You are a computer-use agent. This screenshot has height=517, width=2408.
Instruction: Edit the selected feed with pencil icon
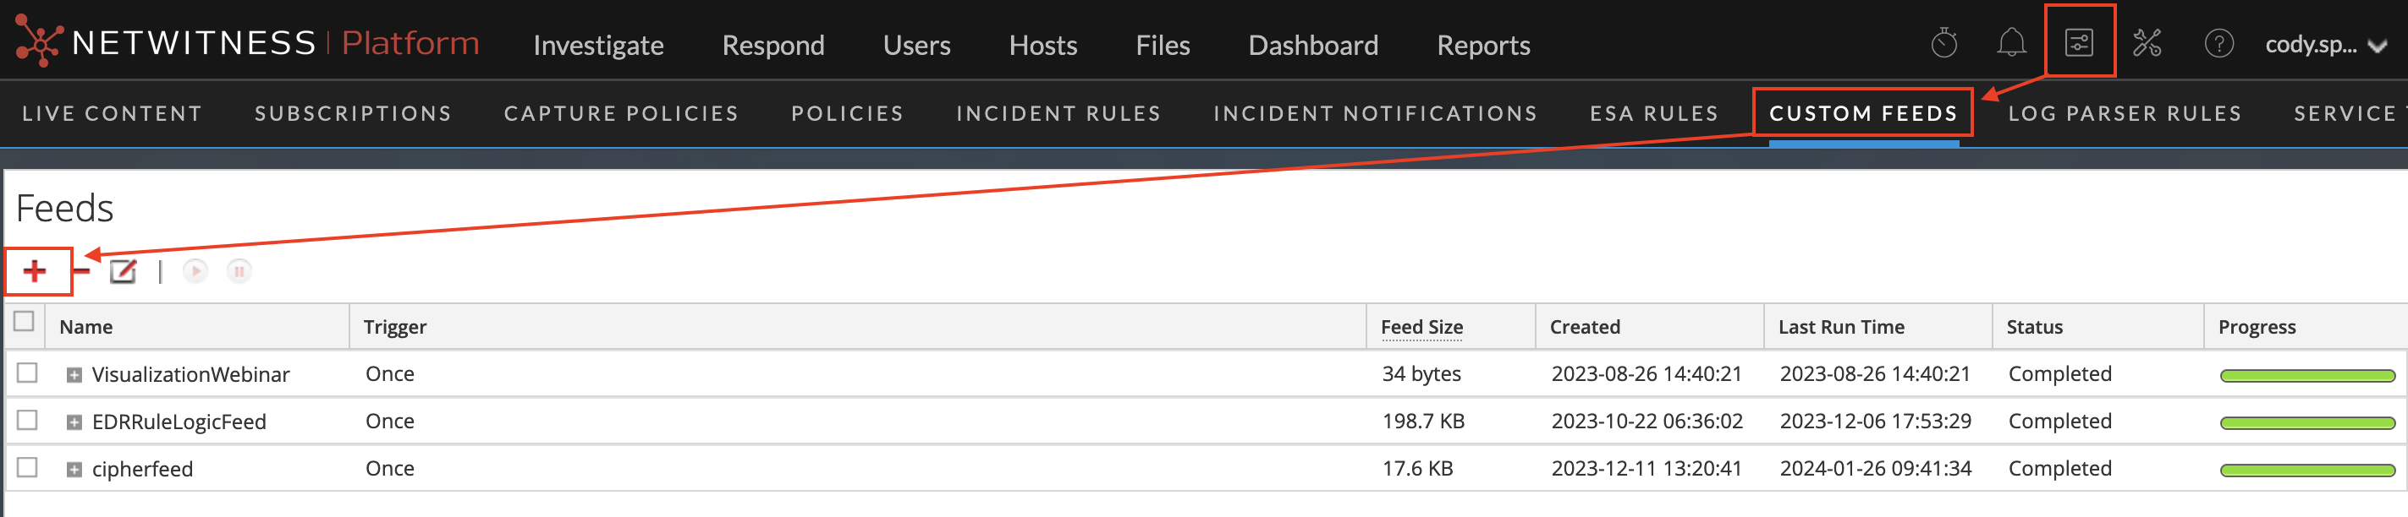(123, 271)
